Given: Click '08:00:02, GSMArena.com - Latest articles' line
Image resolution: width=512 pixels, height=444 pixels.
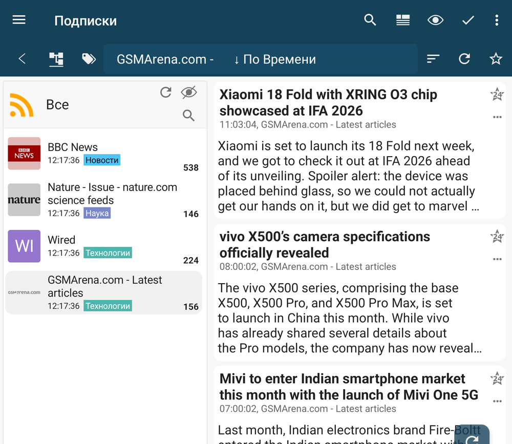Looking at the screenshot, I should (308, 267).
